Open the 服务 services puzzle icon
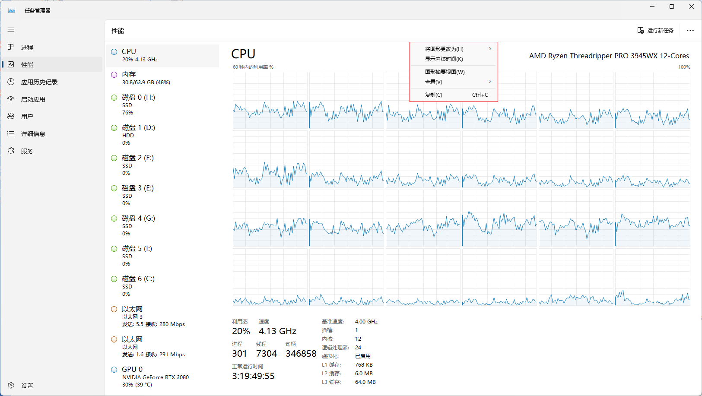Screen dimensions: 702x396 pyautogui.click(x=11, y=151)
